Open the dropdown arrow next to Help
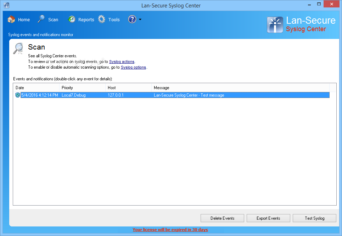The image size is (342, 236). (x=140, y=19)
